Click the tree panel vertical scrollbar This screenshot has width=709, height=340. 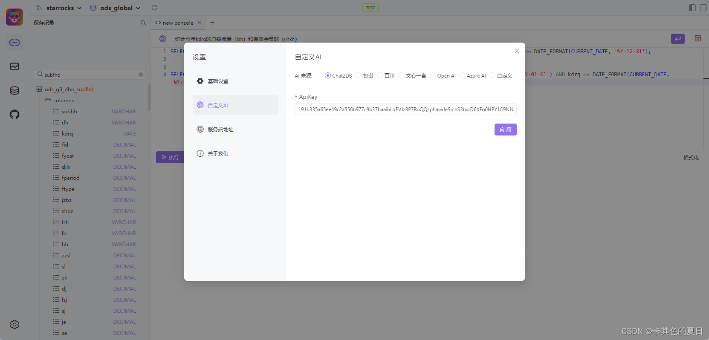click(149, 97)
